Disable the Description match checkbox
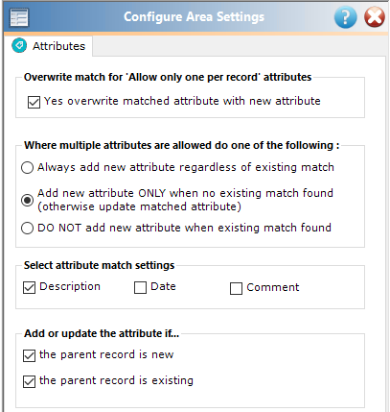390x412 pixels. 29,287
